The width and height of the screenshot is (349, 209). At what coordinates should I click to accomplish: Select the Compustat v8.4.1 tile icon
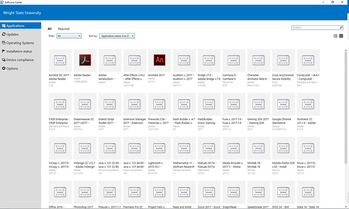click(308, 60)
